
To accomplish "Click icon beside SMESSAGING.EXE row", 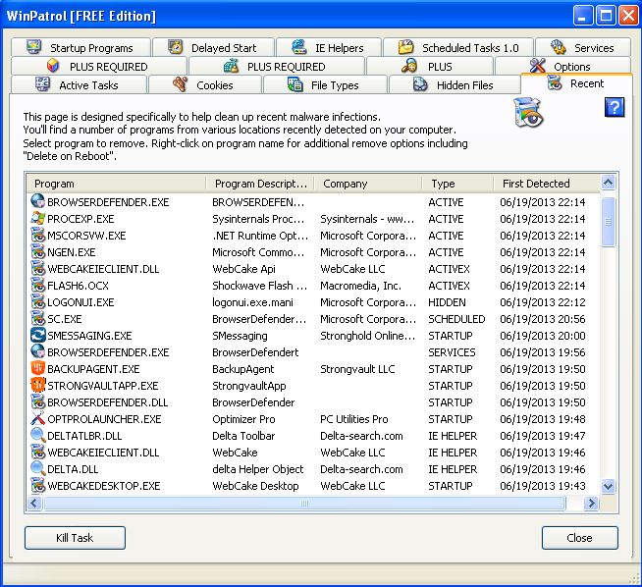I will pos(37,336).
